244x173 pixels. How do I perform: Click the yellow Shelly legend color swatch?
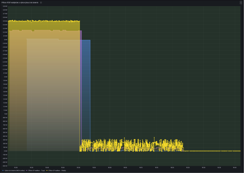[47, 171]
